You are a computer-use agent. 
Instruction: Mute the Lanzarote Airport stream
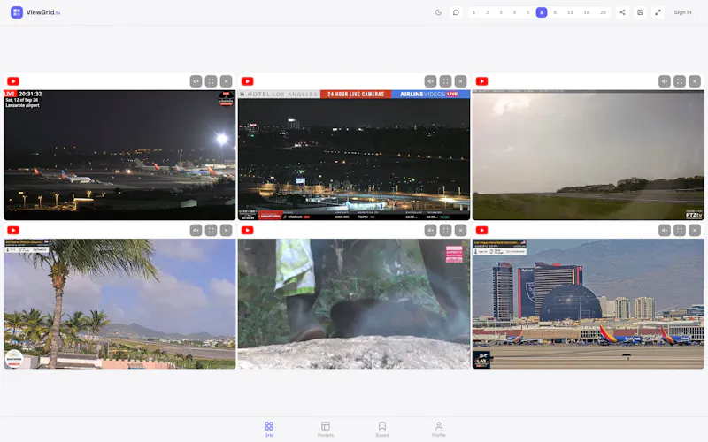tap(196, 81)
